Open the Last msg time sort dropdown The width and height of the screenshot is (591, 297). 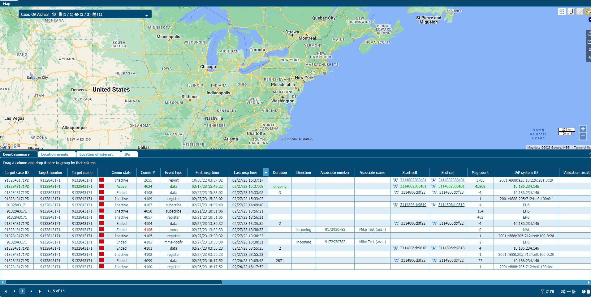click(x=265, y=173)
